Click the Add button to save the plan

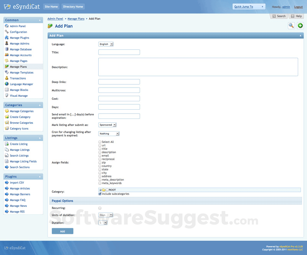(62, 231)
